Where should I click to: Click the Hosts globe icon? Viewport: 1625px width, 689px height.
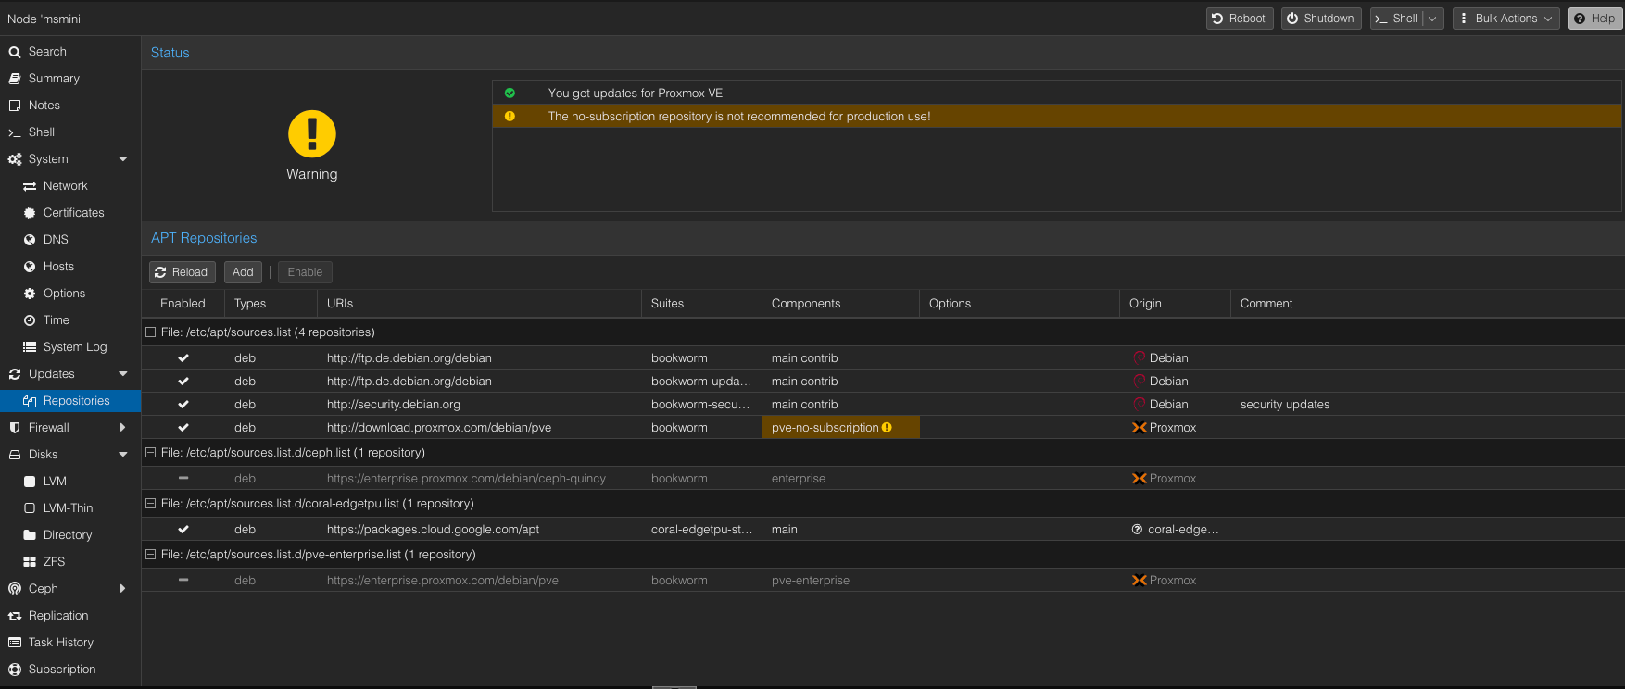click(30, 267)
